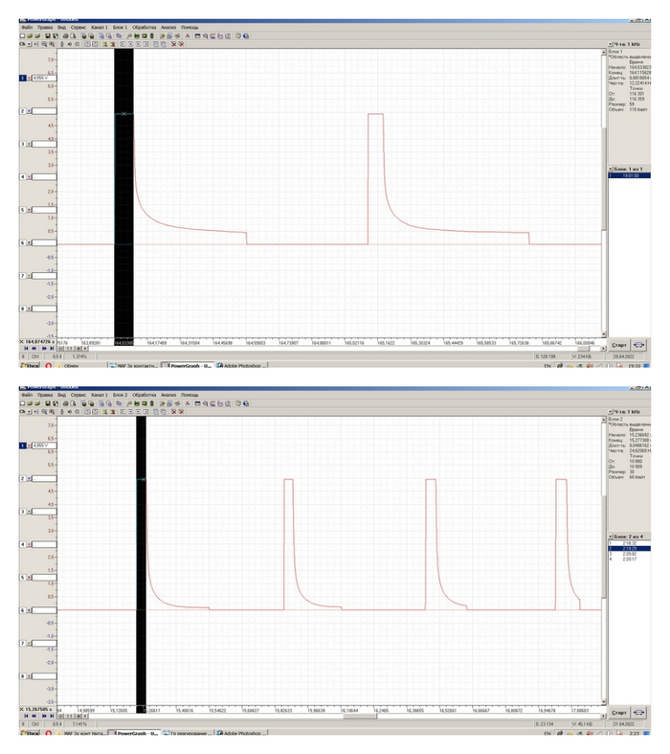Select highlighted block entry in bottom block list
The width and height of the screenshot is (670, 754).
point(629,547)
